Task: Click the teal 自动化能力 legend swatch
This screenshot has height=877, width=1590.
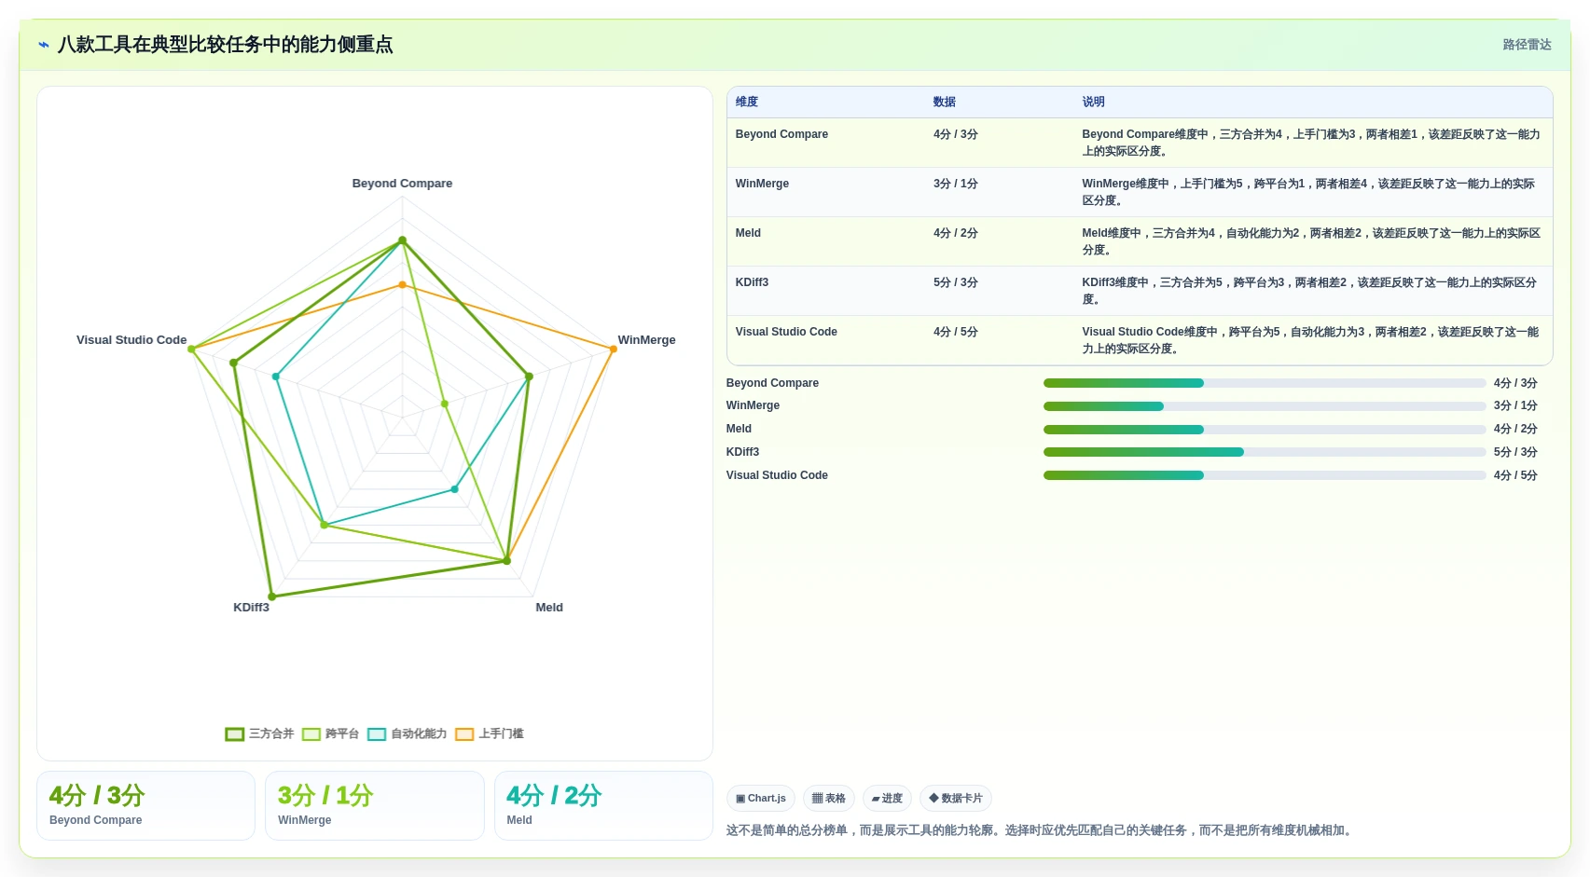Action: 377,734
